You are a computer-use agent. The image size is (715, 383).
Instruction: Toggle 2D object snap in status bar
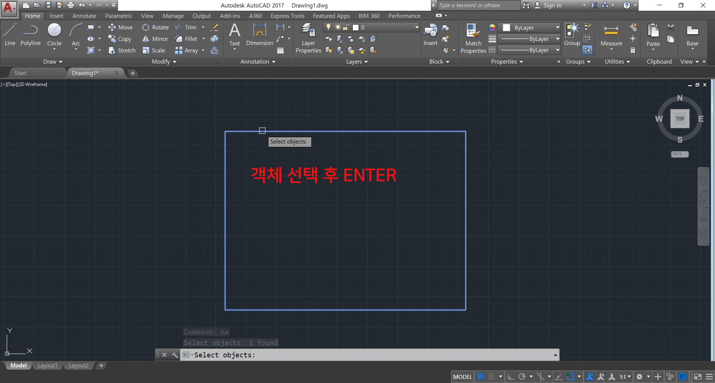click(571, 377)
